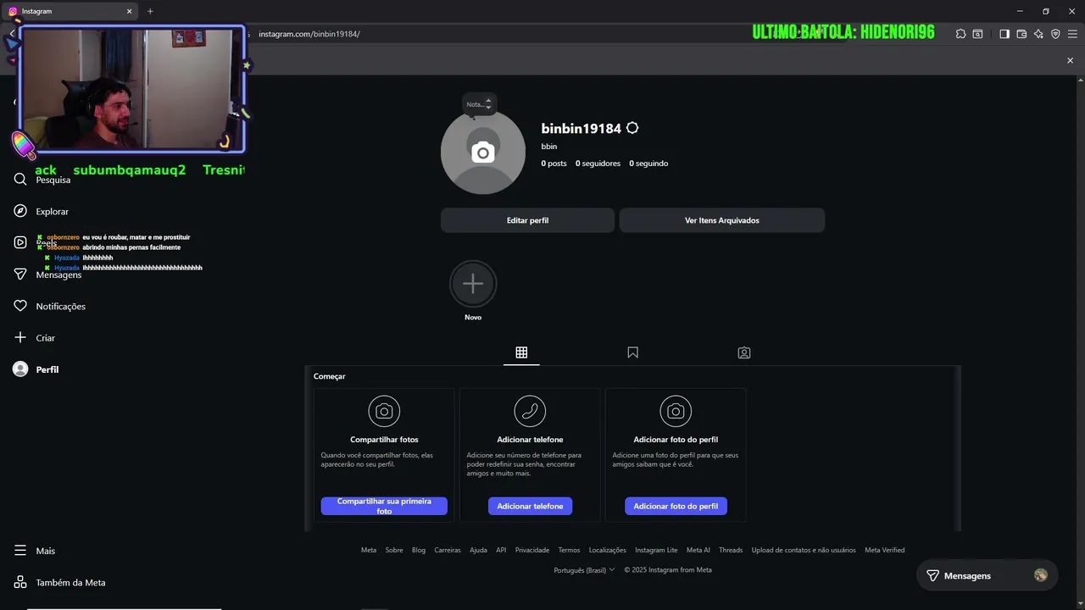Toggle browser sidebar panel icon

(1004, 34)
